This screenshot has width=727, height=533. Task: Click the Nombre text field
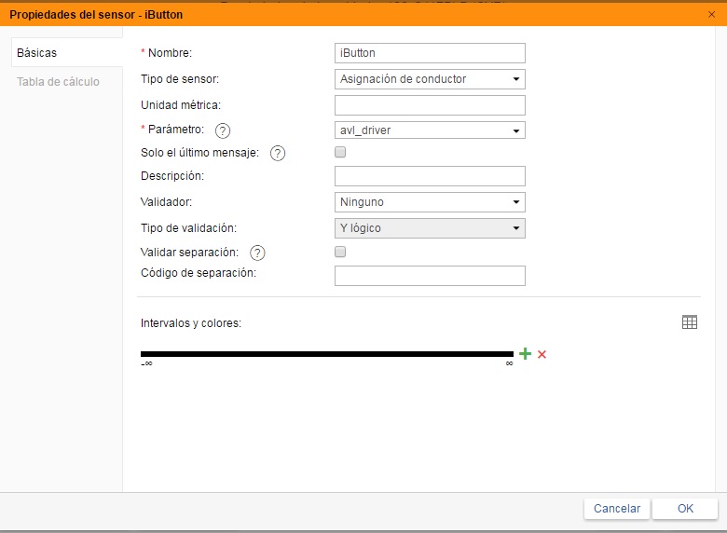[429, 53]
